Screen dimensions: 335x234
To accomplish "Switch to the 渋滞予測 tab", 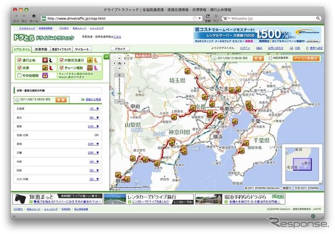I will 41,49.
